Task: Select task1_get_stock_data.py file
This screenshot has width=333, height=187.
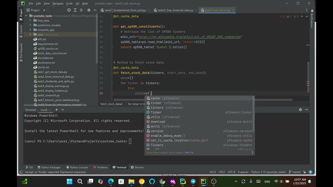Action: (52, 72)
